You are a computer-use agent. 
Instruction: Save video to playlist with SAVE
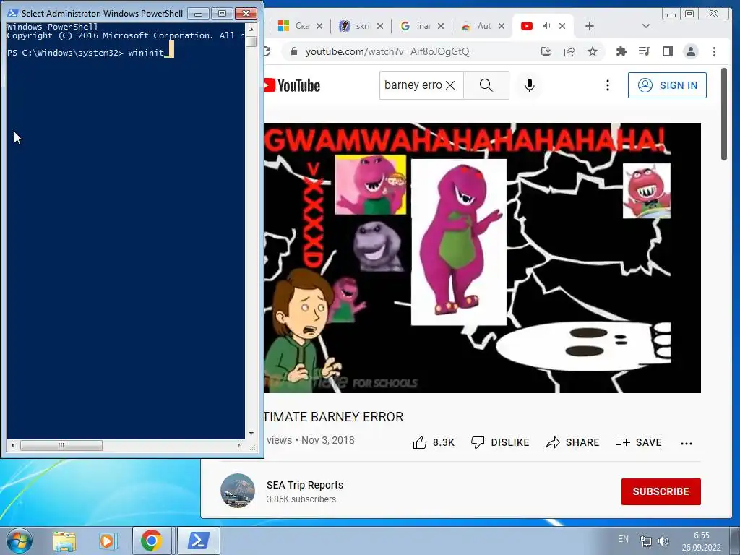(x=638, y=443)
